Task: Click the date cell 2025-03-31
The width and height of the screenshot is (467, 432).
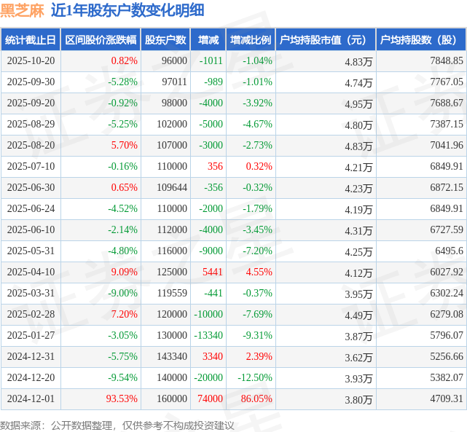Action: 31,294
